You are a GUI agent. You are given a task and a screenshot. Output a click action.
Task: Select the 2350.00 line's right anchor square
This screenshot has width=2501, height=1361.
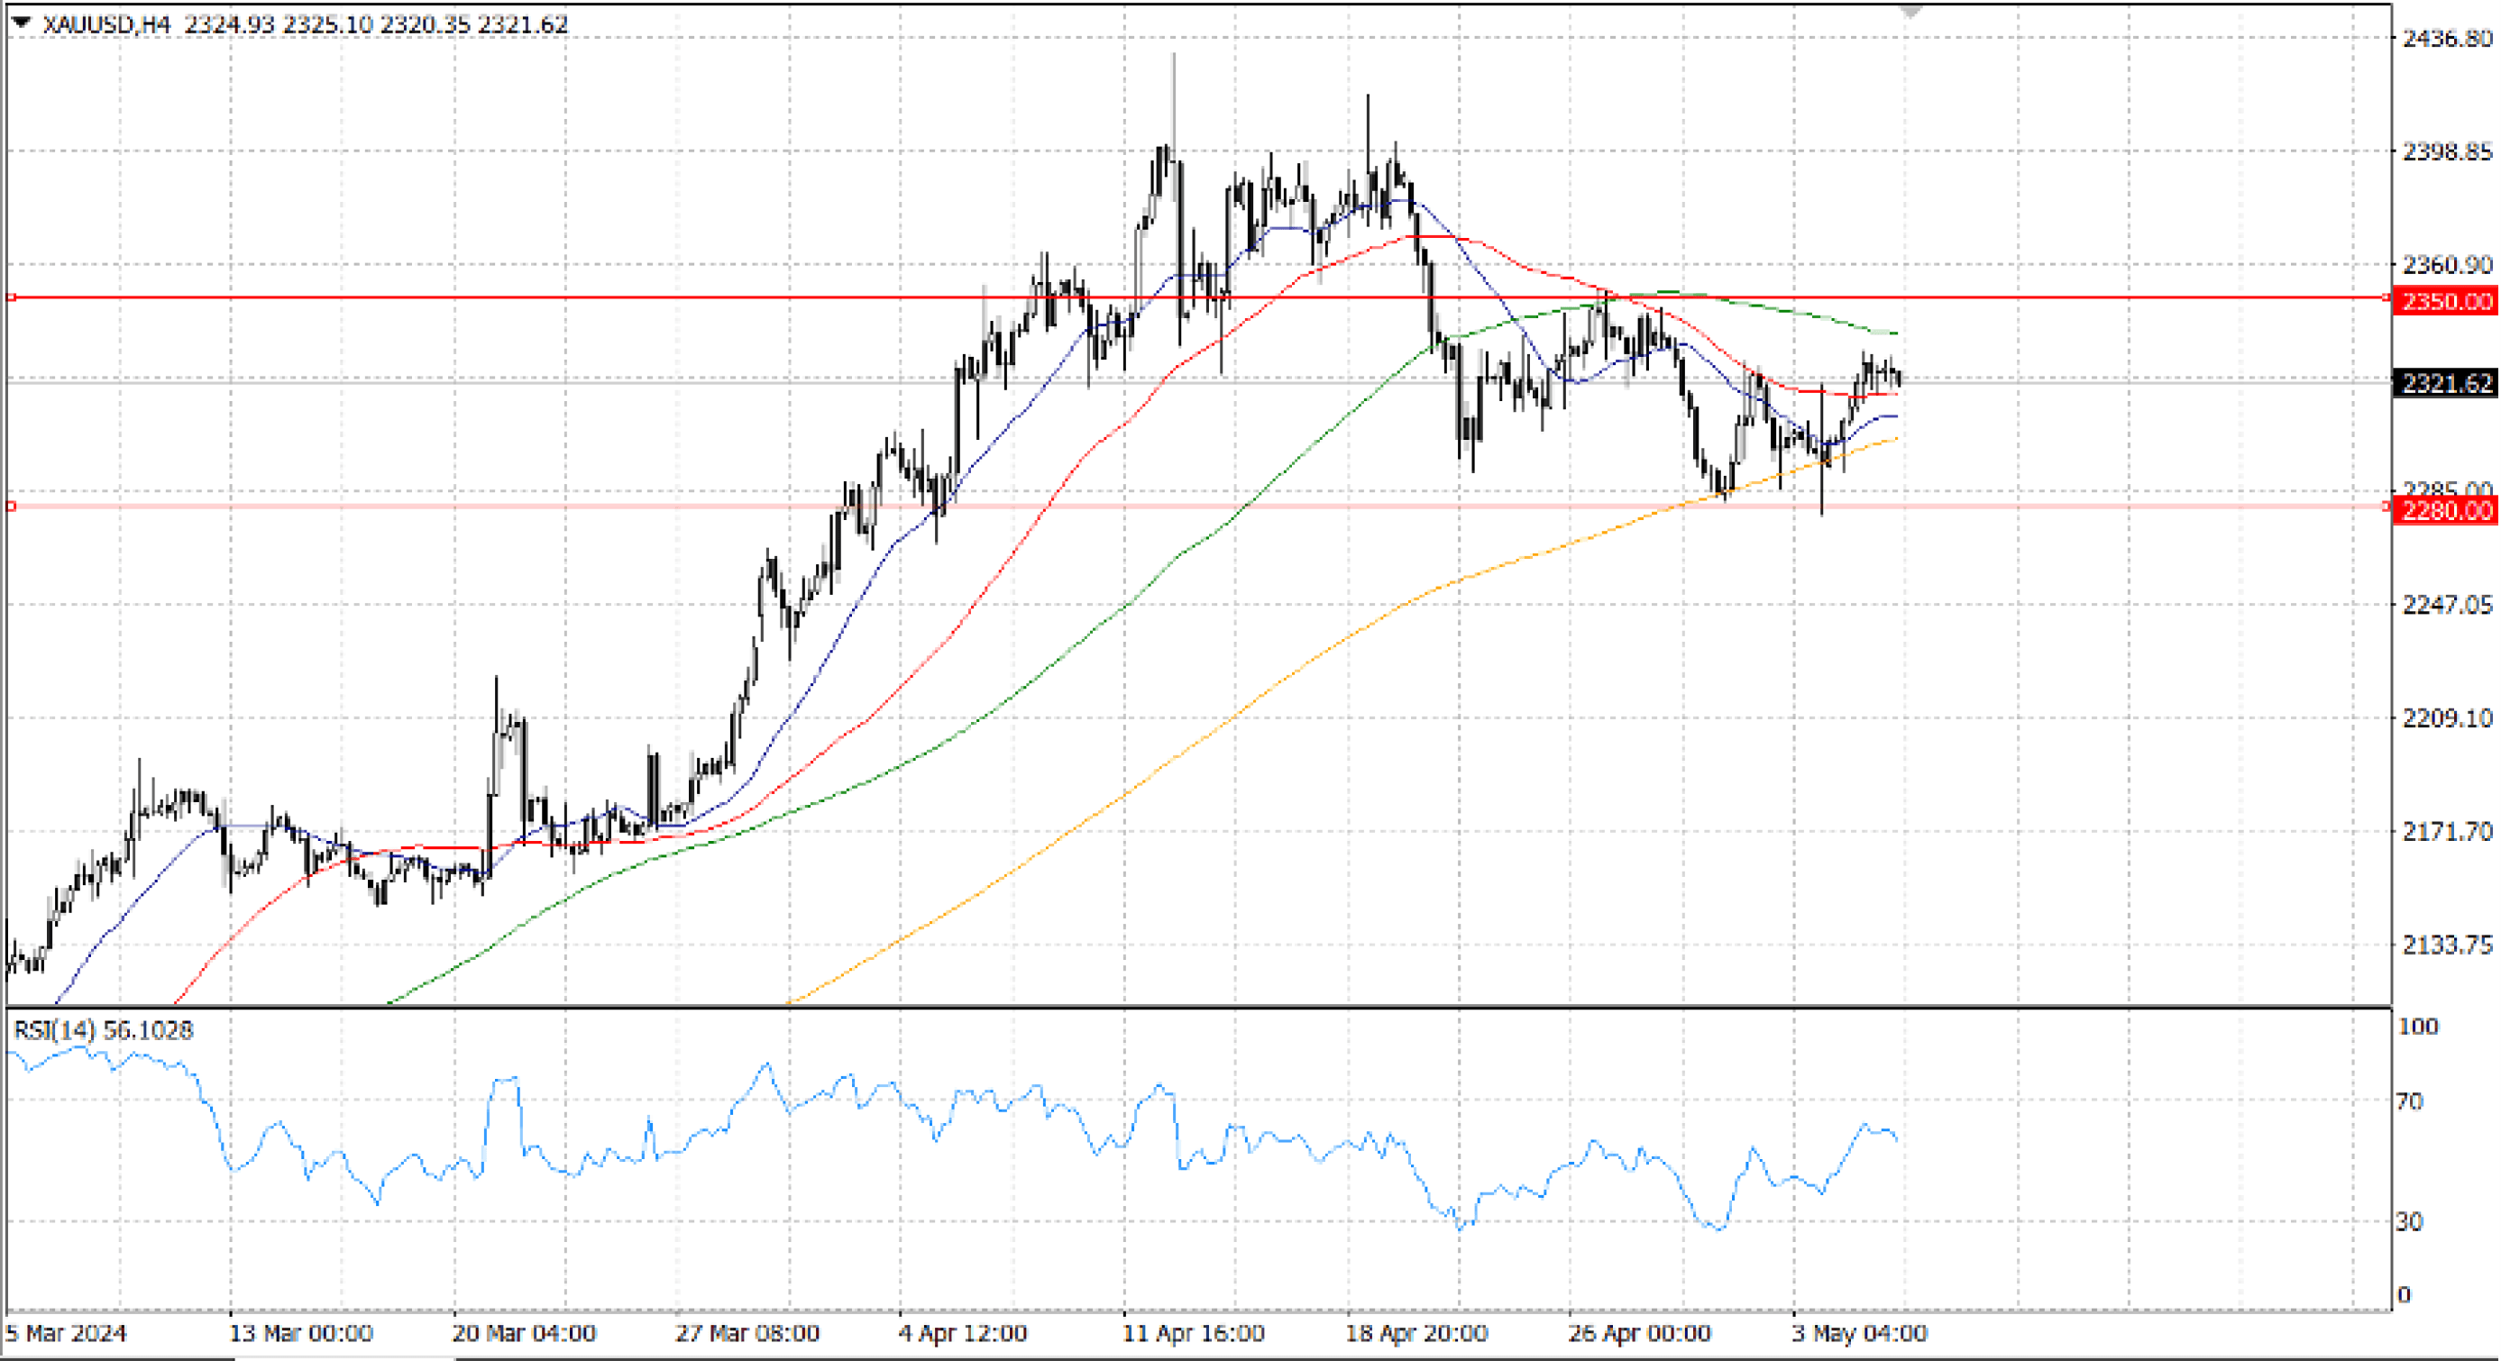coord(2387,297)
